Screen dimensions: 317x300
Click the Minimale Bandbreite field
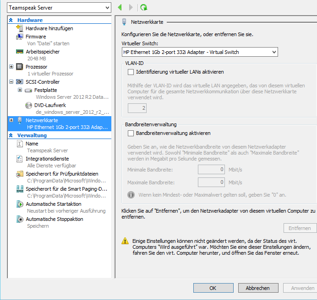click(211, 169)
